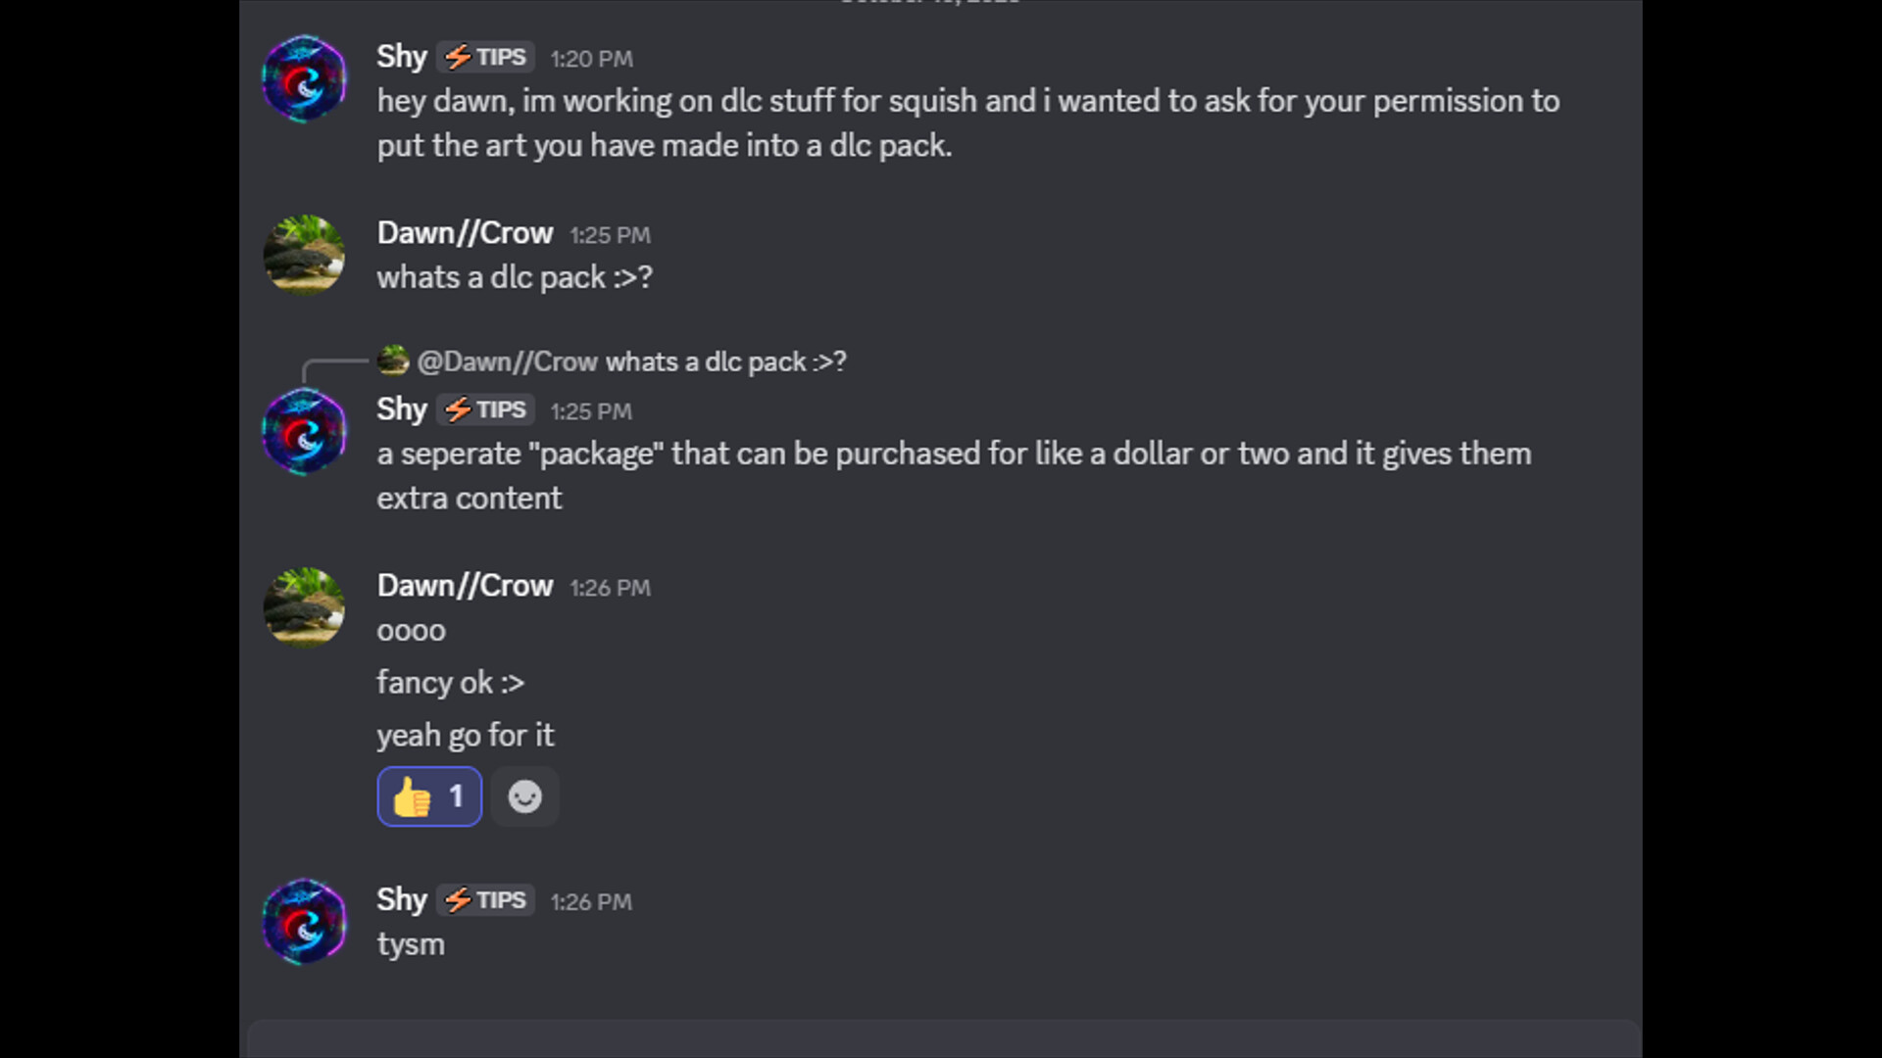Open Dawn//Crow's axolotl avatar
The image size is (1882, 1058).
click(304, 255)
